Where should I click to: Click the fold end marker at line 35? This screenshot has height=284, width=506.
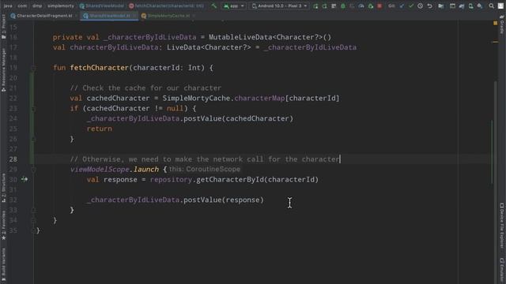pyautogui.click(x=33, y=230)
